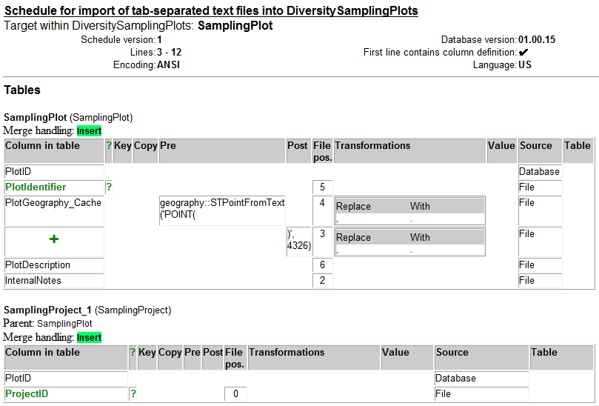Click the underlined schedule title heading
This screenshot has width=599, height=406.
(210, 11)
